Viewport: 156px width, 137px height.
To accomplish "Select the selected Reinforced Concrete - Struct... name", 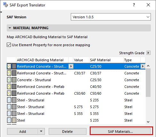I will point(42,66).
